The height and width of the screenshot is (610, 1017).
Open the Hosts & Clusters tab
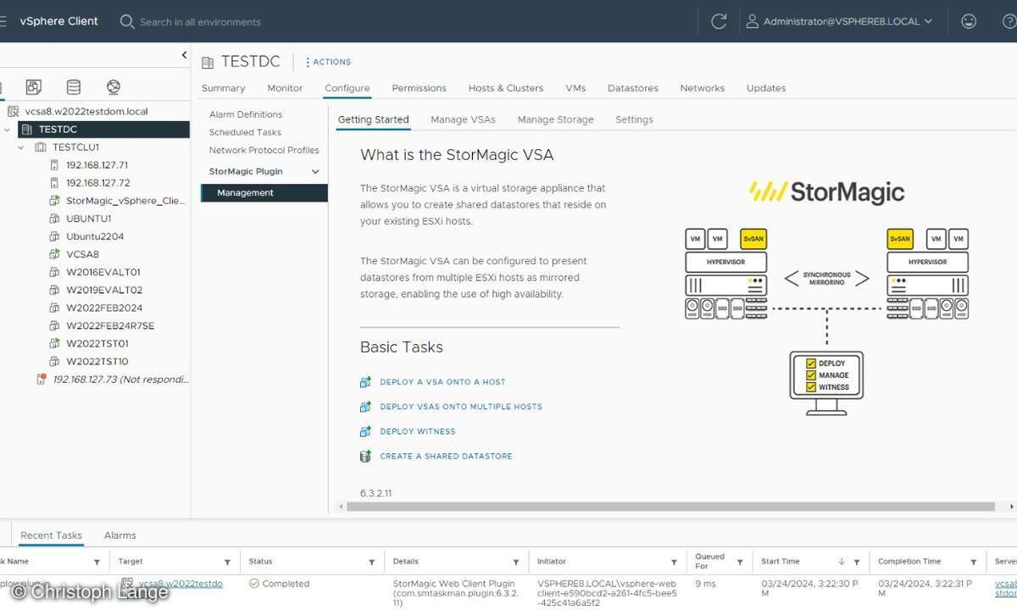click(x=506, y=88)
